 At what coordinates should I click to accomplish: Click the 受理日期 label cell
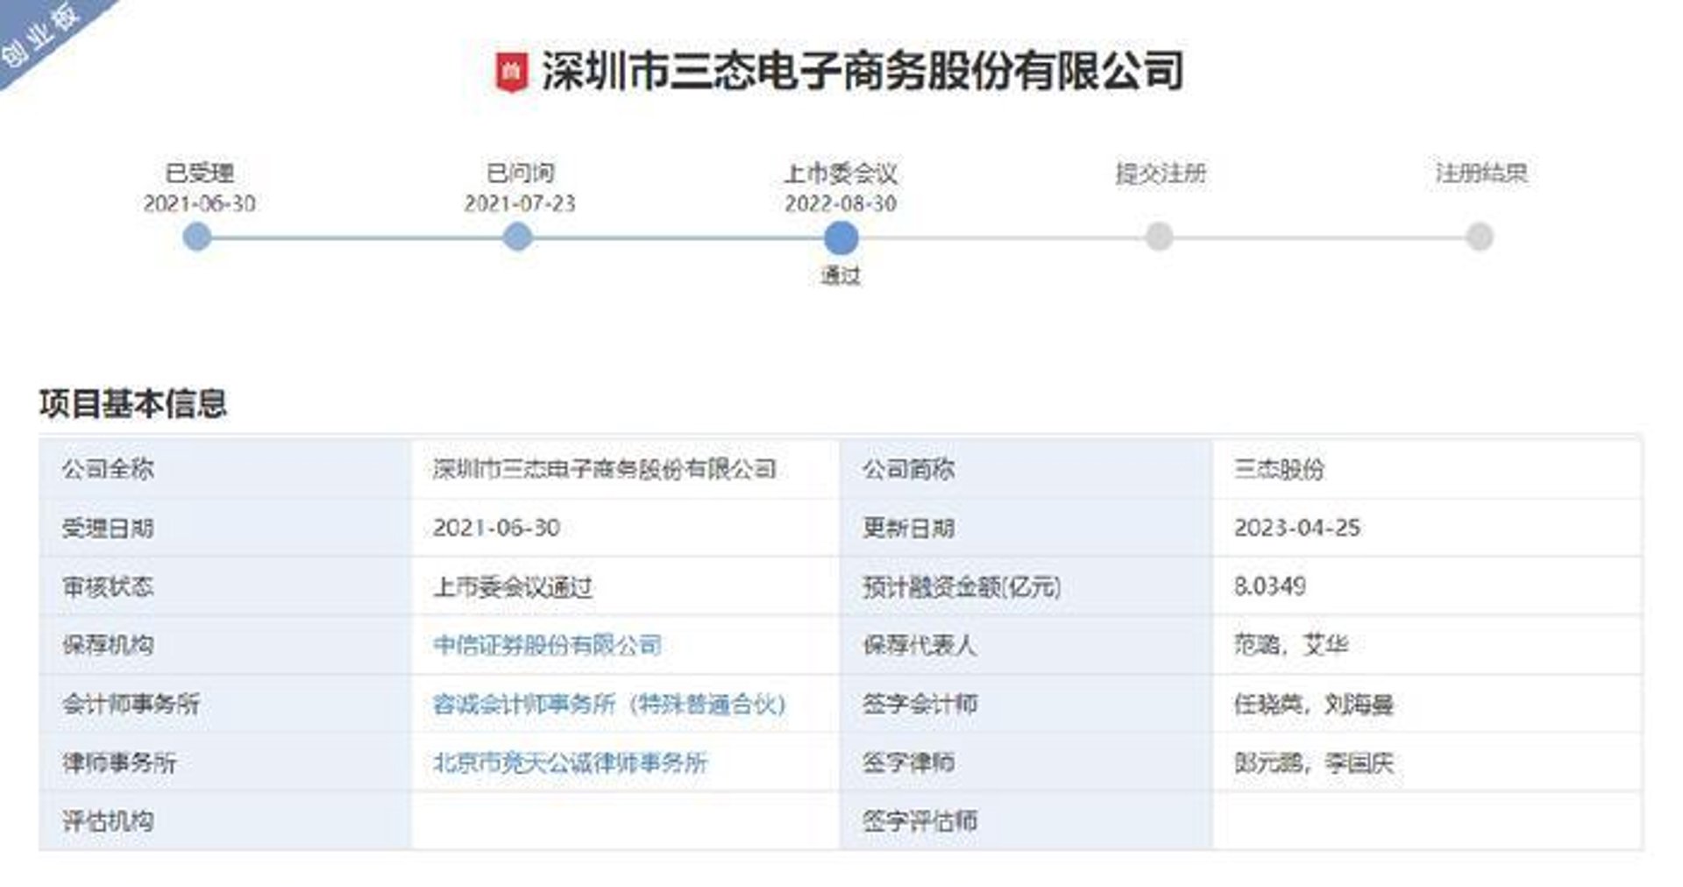click(x=225, y=528)
